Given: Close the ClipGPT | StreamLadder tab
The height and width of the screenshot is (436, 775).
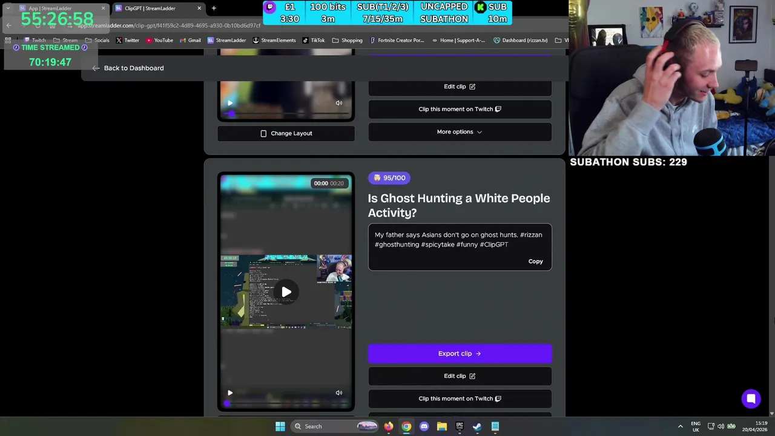Looking at the screenshot, I should (199, 8).
